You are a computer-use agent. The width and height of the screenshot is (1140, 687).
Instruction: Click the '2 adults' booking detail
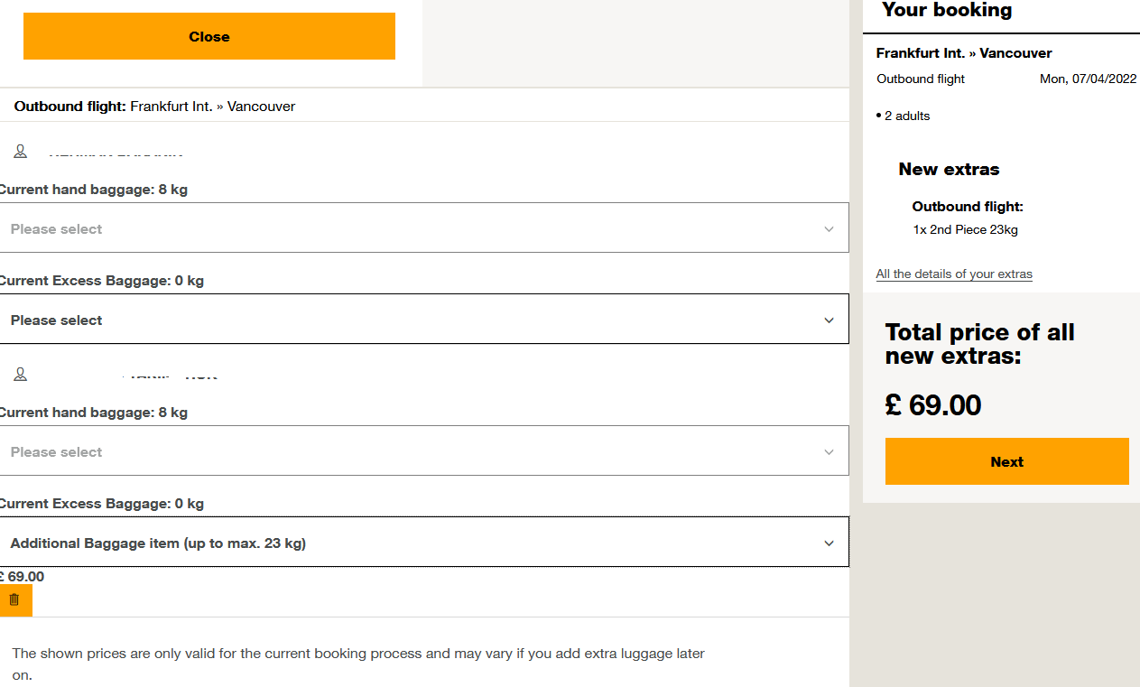pos(906,116)
